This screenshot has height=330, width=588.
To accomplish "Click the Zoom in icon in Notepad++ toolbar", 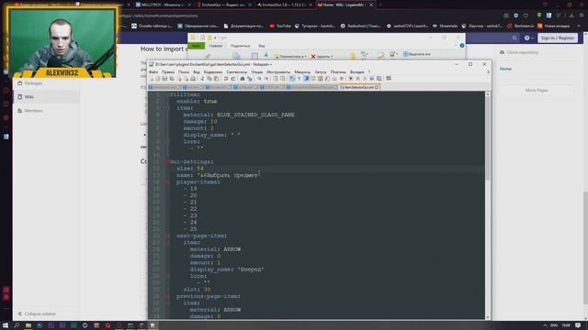I will click(259, 79).
